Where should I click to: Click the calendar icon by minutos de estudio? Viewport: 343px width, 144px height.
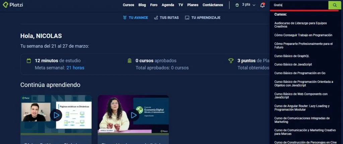29,61
